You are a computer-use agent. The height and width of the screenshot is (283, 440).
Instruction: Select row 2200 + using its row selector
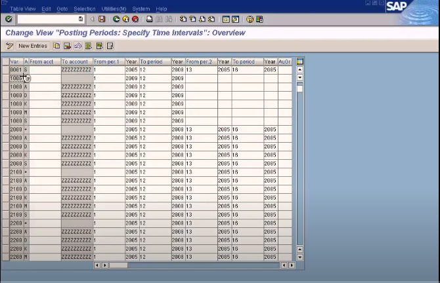6,223
